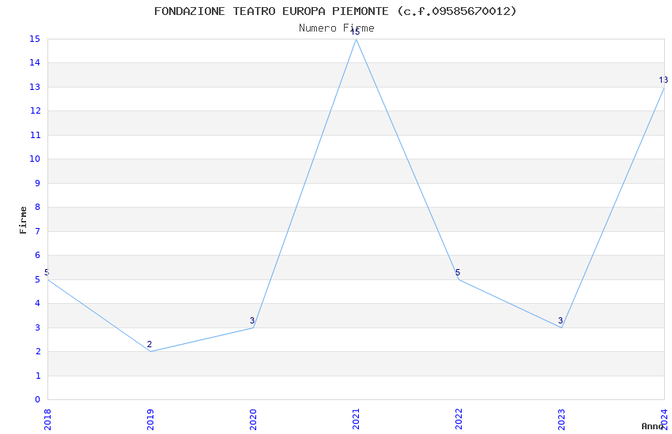Image resolution: width=672 pixels, height=434 pixels.
Task: Click y-axis tick value 12
Action: (35, 111)
